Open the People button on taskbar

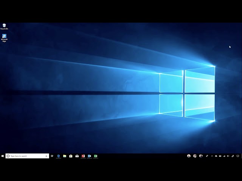coord(207,156)
